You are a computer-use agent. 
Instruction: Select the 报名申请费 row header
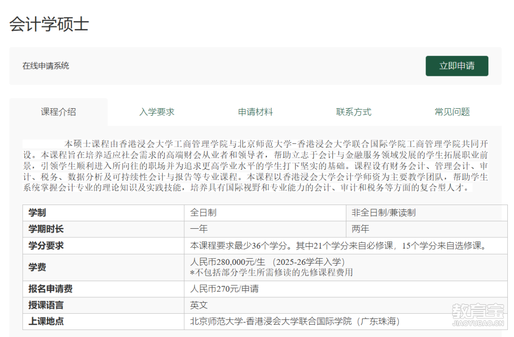[103, 289]
